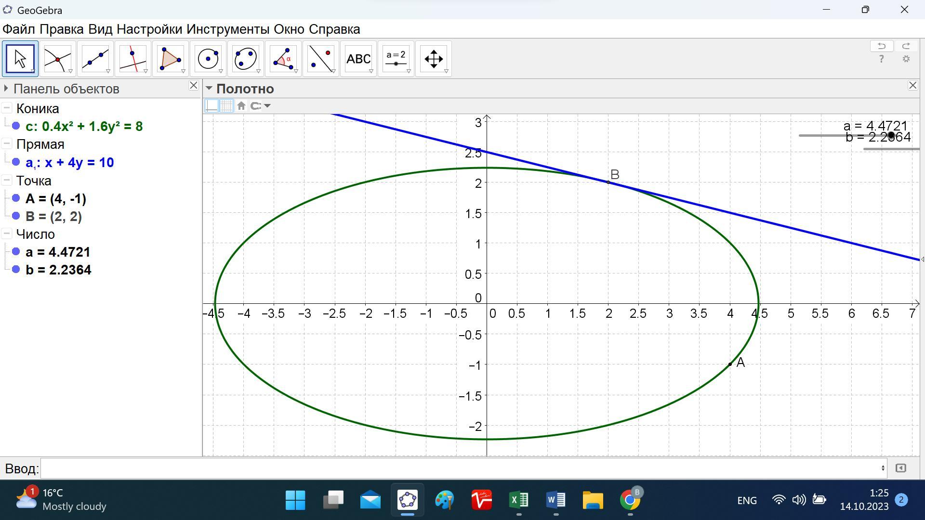Toggle visibility of conic c
Screen dimensions: 925x520
16,126
